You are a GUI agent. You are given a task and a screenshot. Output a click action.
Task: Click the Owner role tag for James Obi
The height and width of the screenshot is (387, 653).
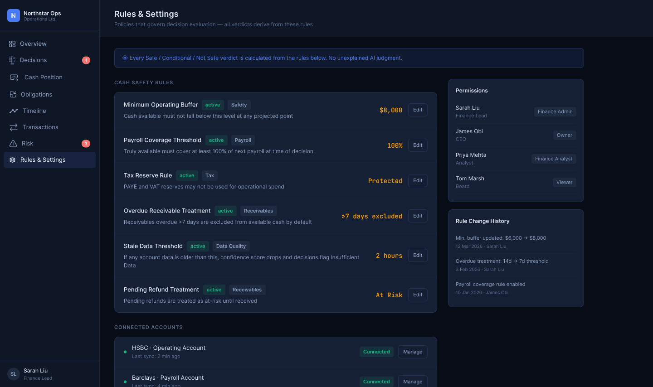pyautogui.click(x=565, y=135)
